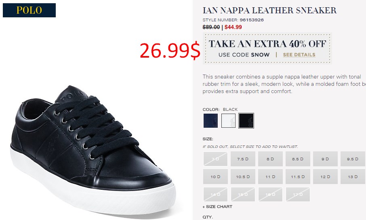The width and height of the screenshot is (366, 220).
Task: Select sold-out size 7 D for waitlist
Action: (215, 159)
